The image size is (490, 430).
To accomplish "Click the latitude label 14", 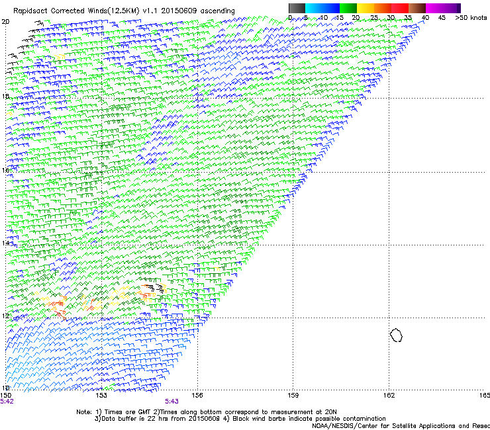I will point(5,243).
